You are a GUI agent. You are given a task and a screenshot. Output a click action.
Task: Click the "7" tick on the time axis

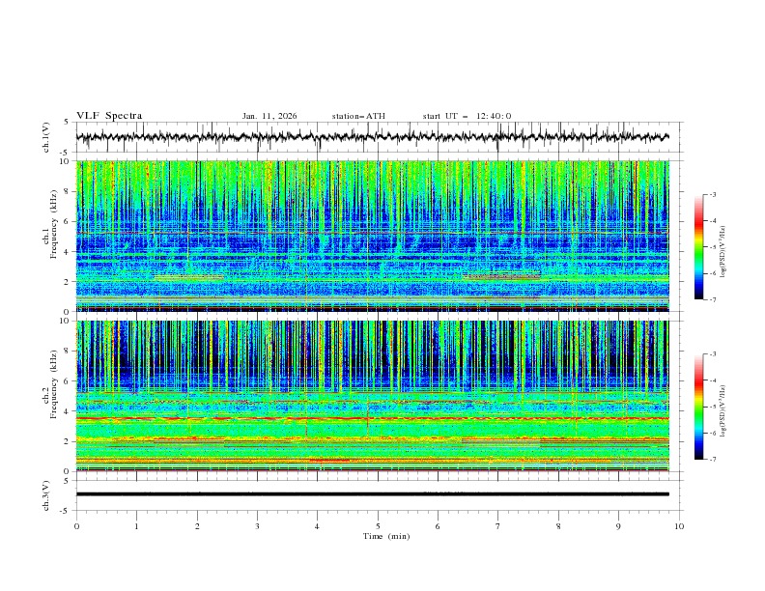[498, 526]
